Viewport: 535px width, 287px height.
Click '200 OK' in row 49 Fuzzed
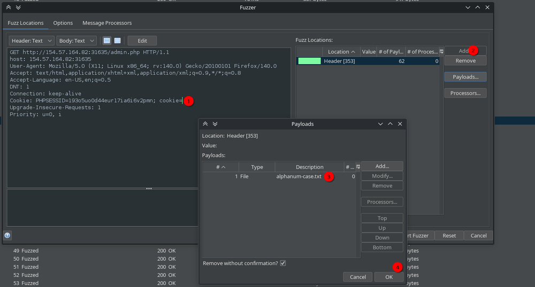coord(166,251)
